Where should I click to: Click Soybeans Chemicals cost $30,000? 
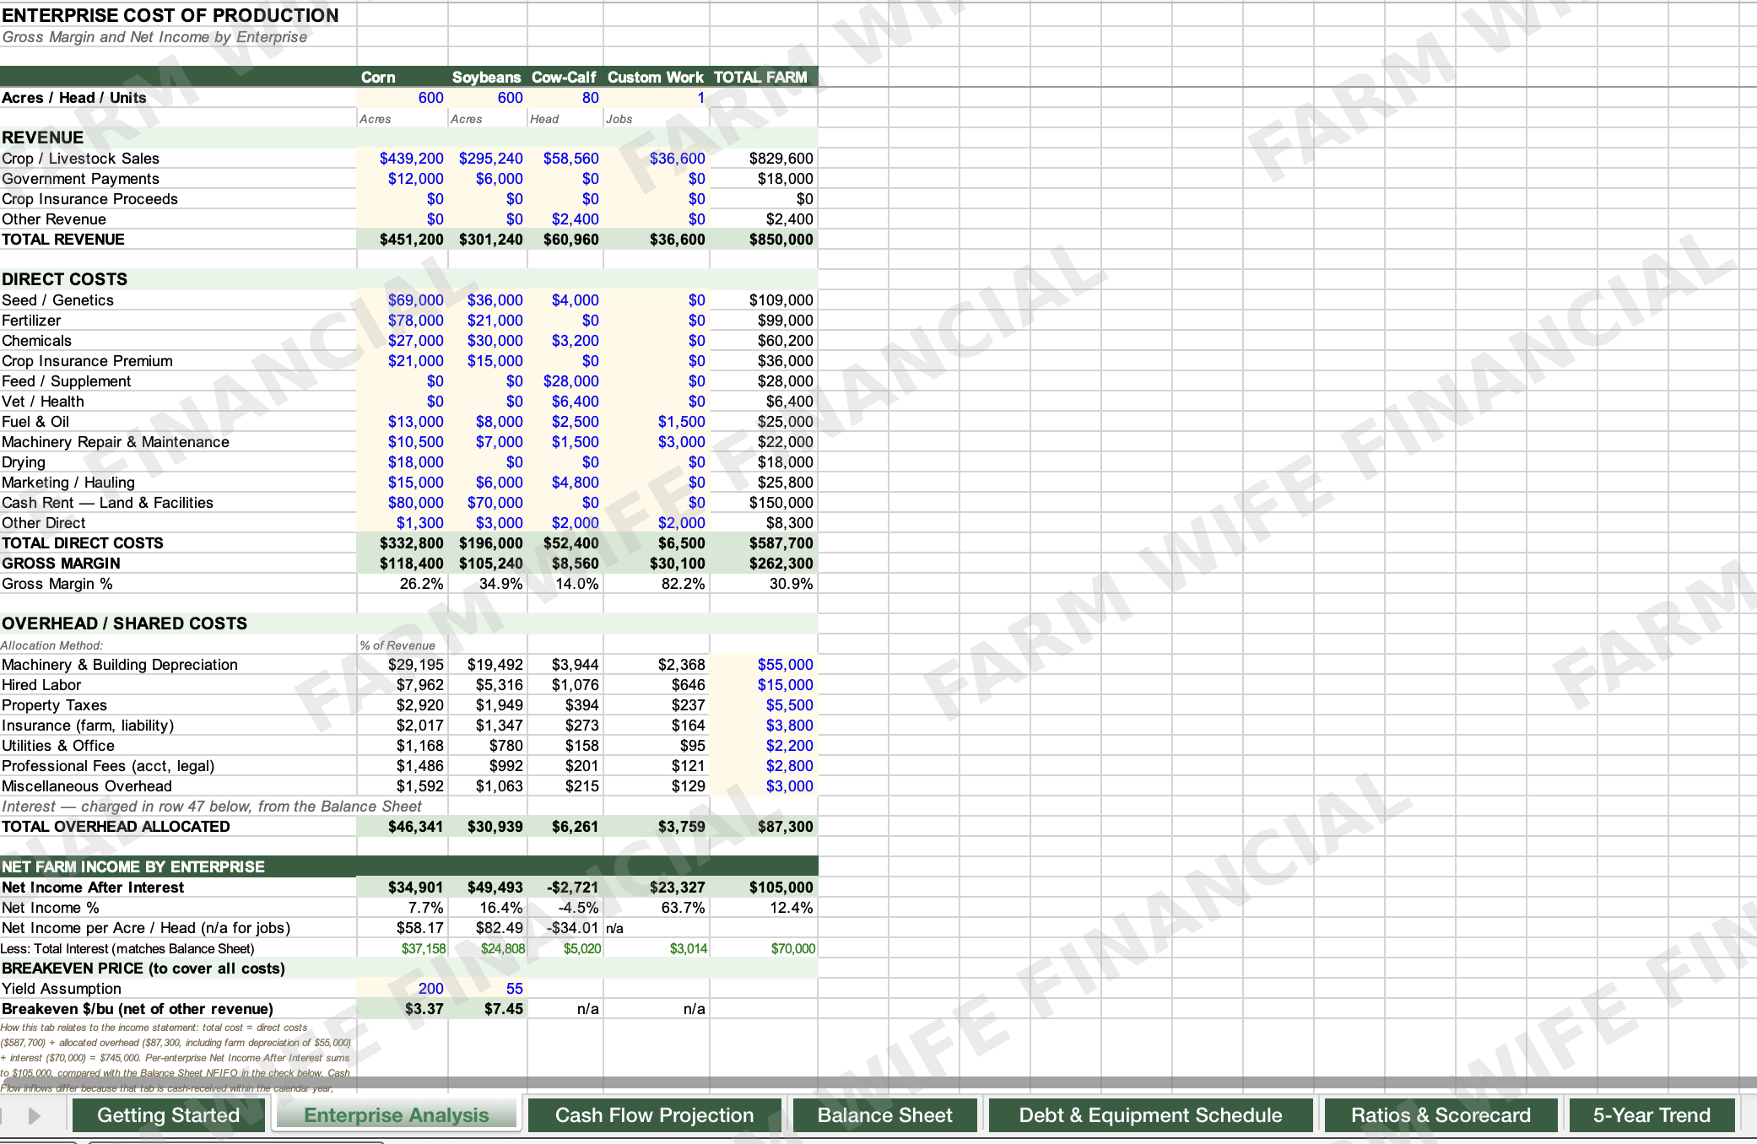(x=488, y=341)
